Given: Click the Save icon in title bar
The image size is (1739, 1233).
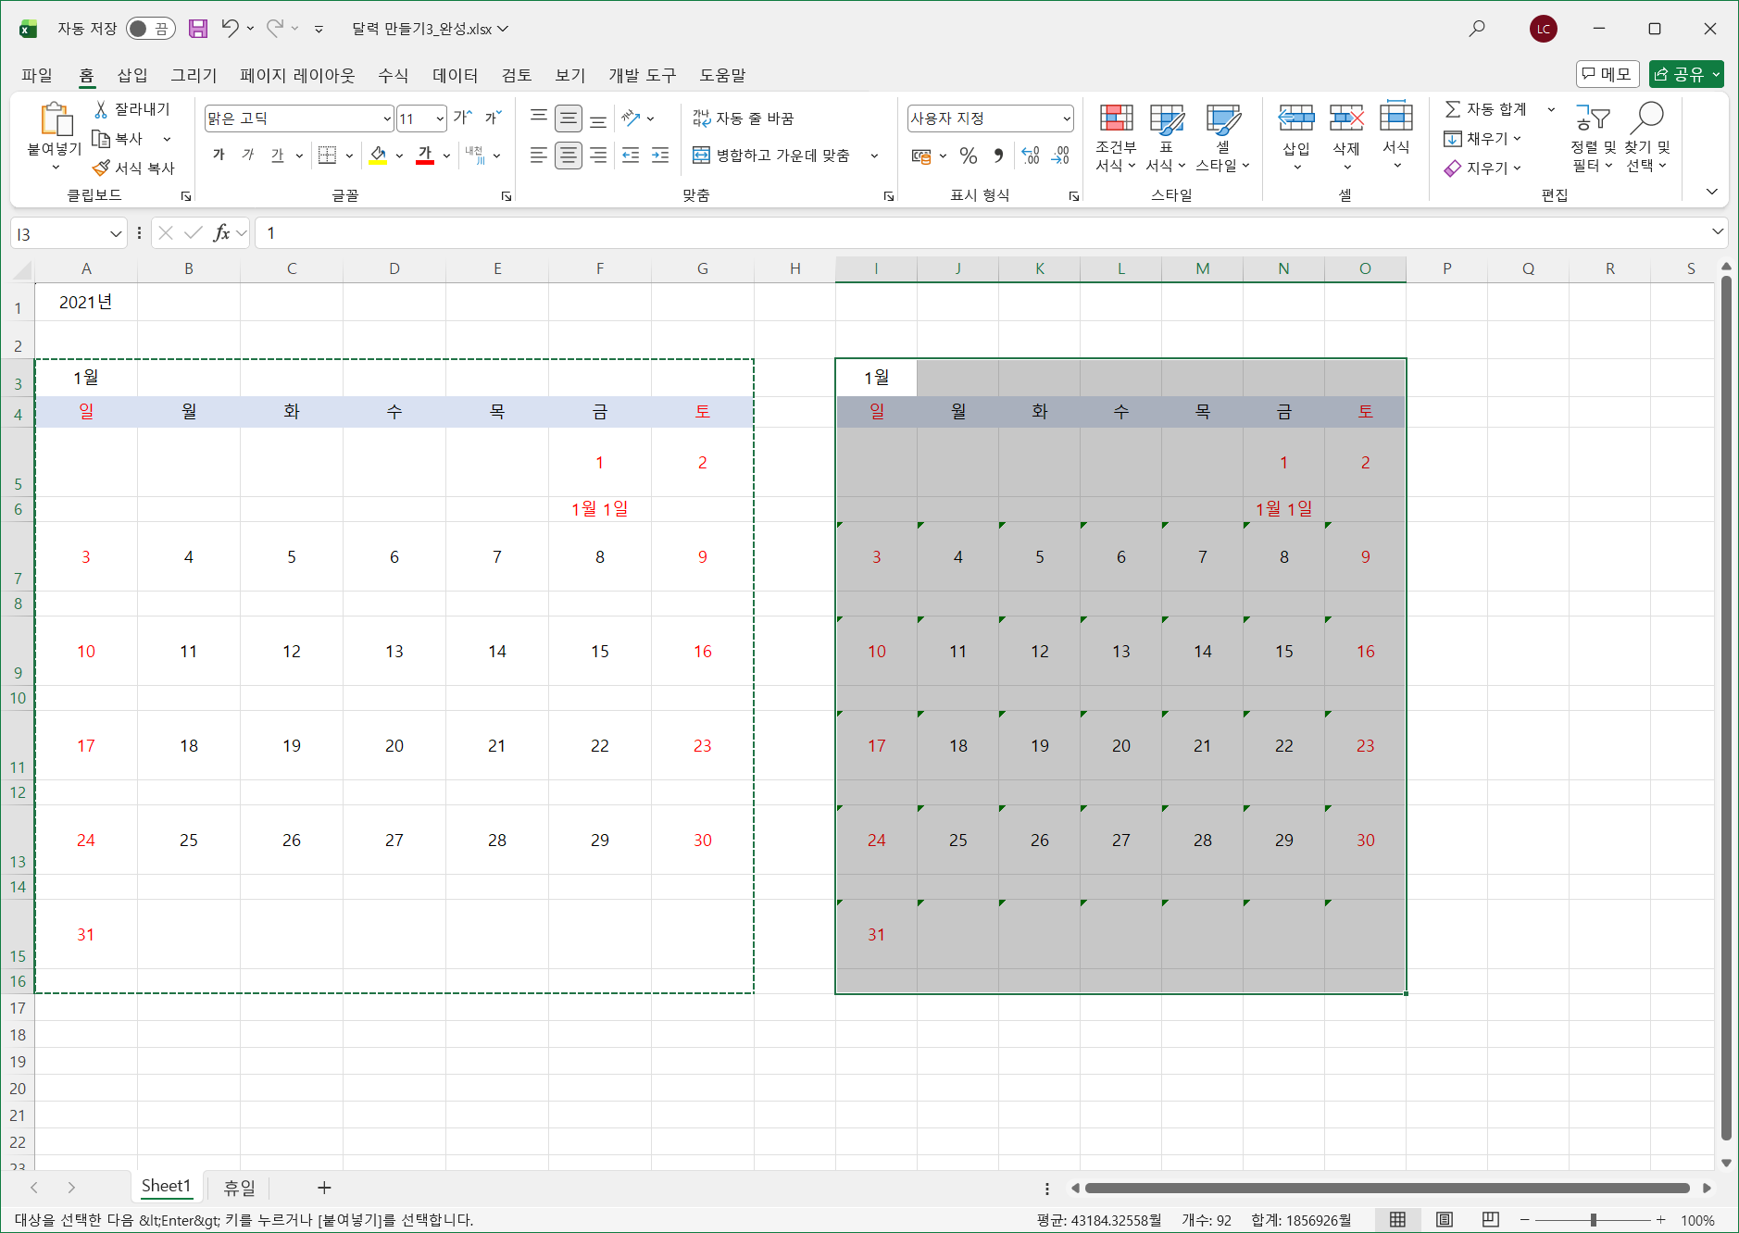Looking at the screenshot, I should pyautogui.click(x=198, y=29).
